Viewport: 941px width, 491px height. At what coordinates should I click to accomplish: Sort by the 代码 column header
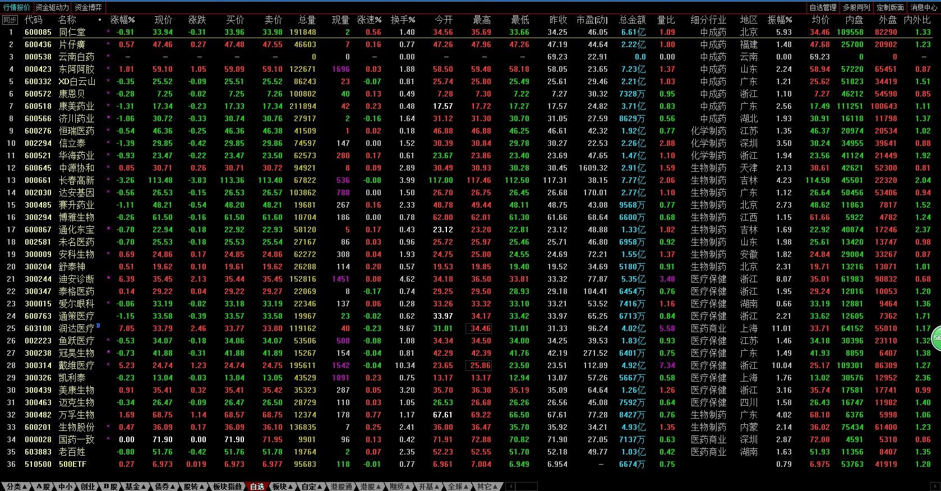[34, 20]
